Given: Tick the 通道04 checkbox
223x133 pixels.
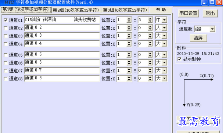Looking at the screenshot, I should click(x=6, y=44).
